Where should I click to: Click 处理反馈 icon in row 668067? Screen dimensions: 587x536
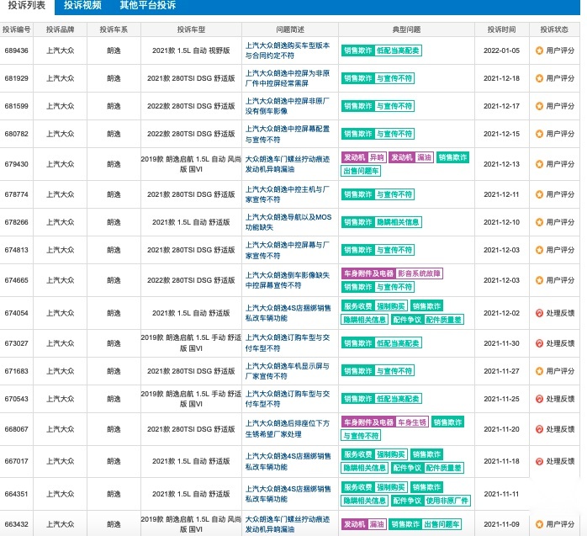tap(539, 429)
